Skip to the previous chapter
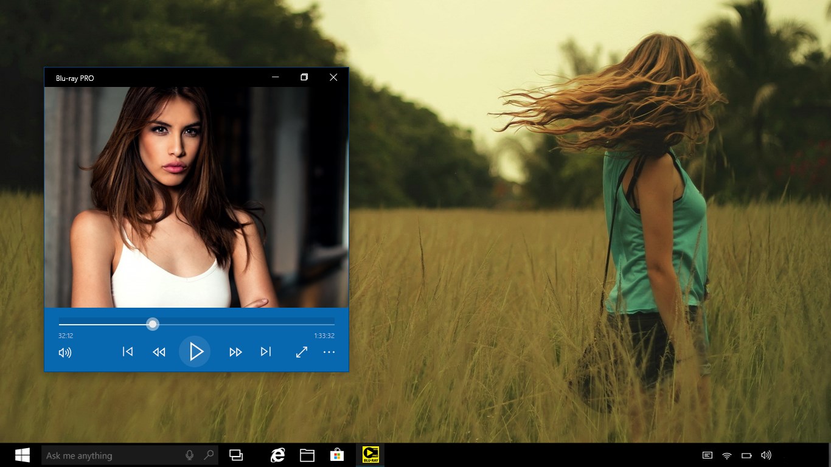The image size is (831, 467). click(128, 351)
